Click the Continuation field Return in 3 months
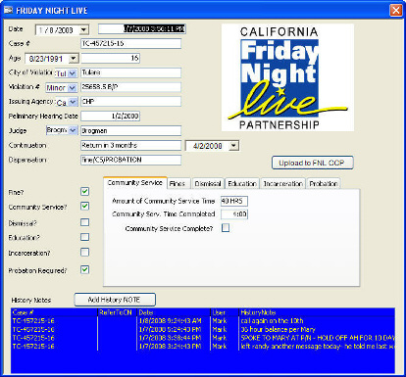 click(x=130, y=145)
